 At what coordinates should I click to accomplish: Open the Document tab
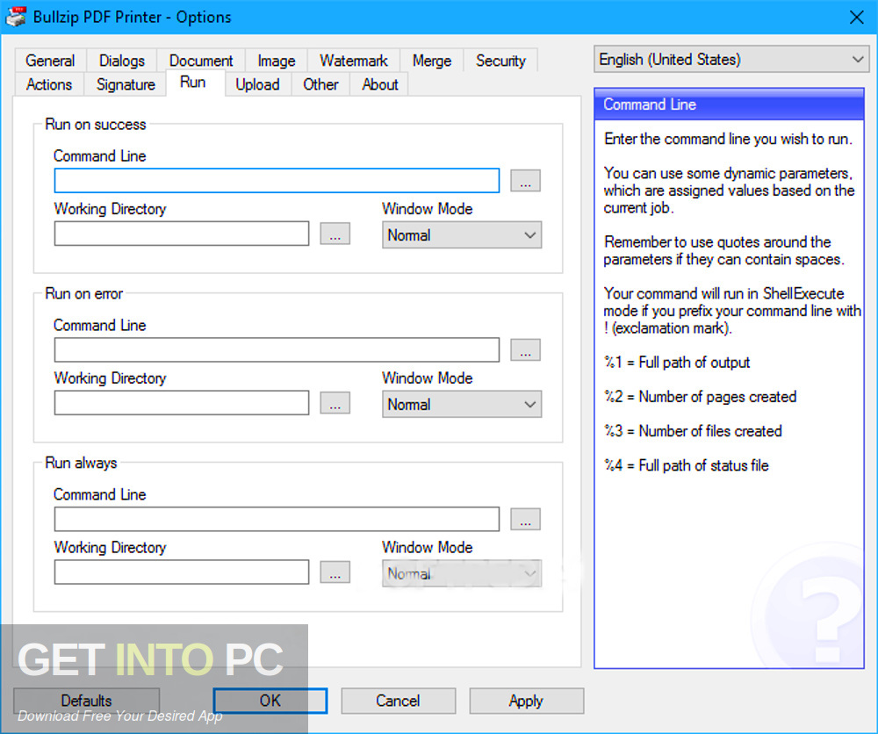201,61
